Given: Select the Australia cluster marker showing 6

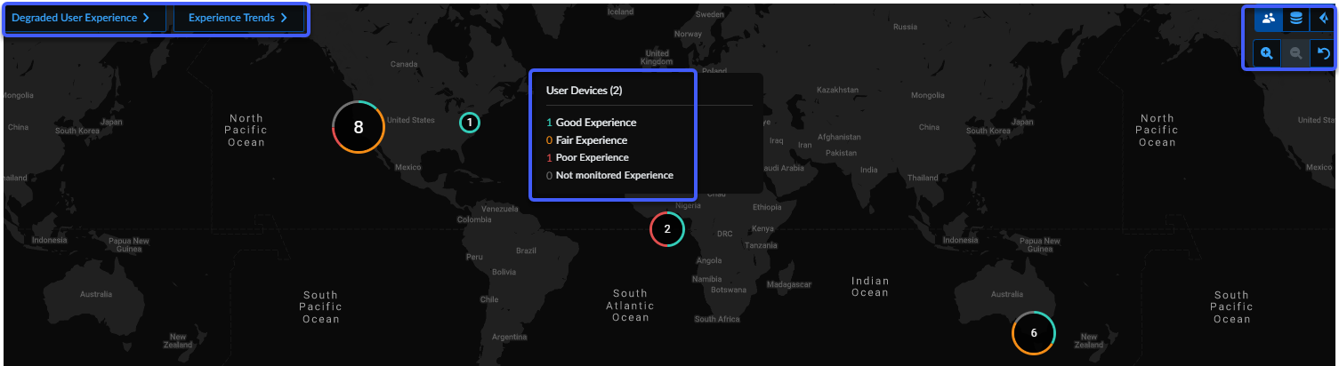Looking at the screenshot, I should click(x=1033, y=333).
